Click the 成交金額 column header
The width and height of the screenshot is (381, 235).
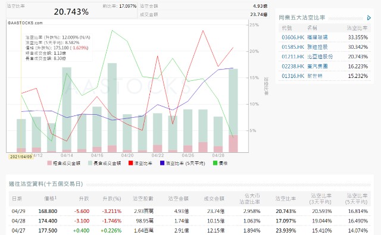214,199
